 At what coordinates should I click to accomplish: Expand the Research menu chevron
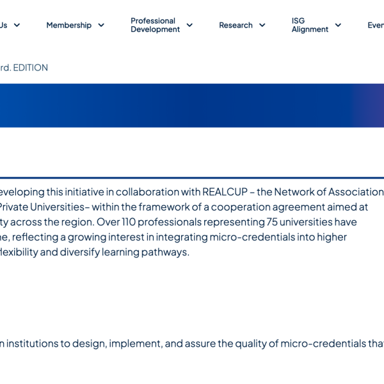(262, 26)
